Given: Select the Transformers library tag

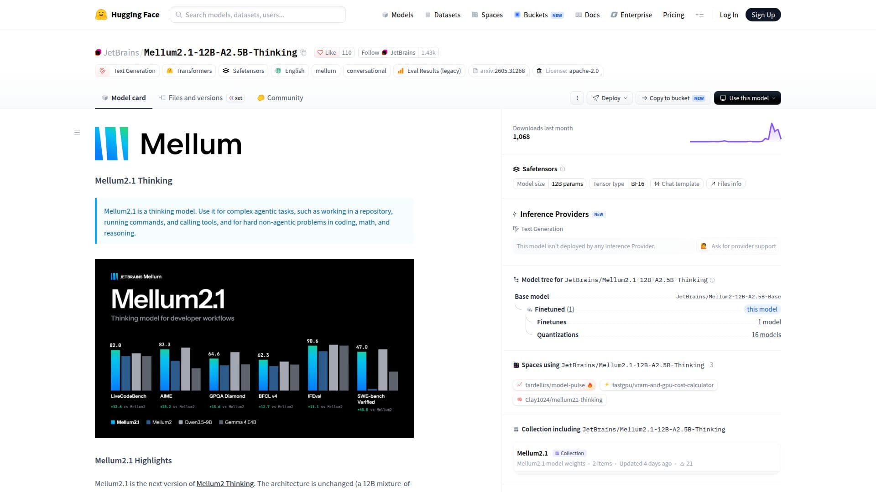Looking at the screenshot, I should tap(189, 71).
